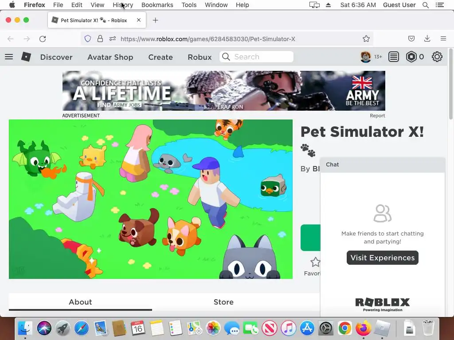Viewport: 454px width, 340px height.
Task: Open the Photos app in the Dock
Action: (213, 328)
